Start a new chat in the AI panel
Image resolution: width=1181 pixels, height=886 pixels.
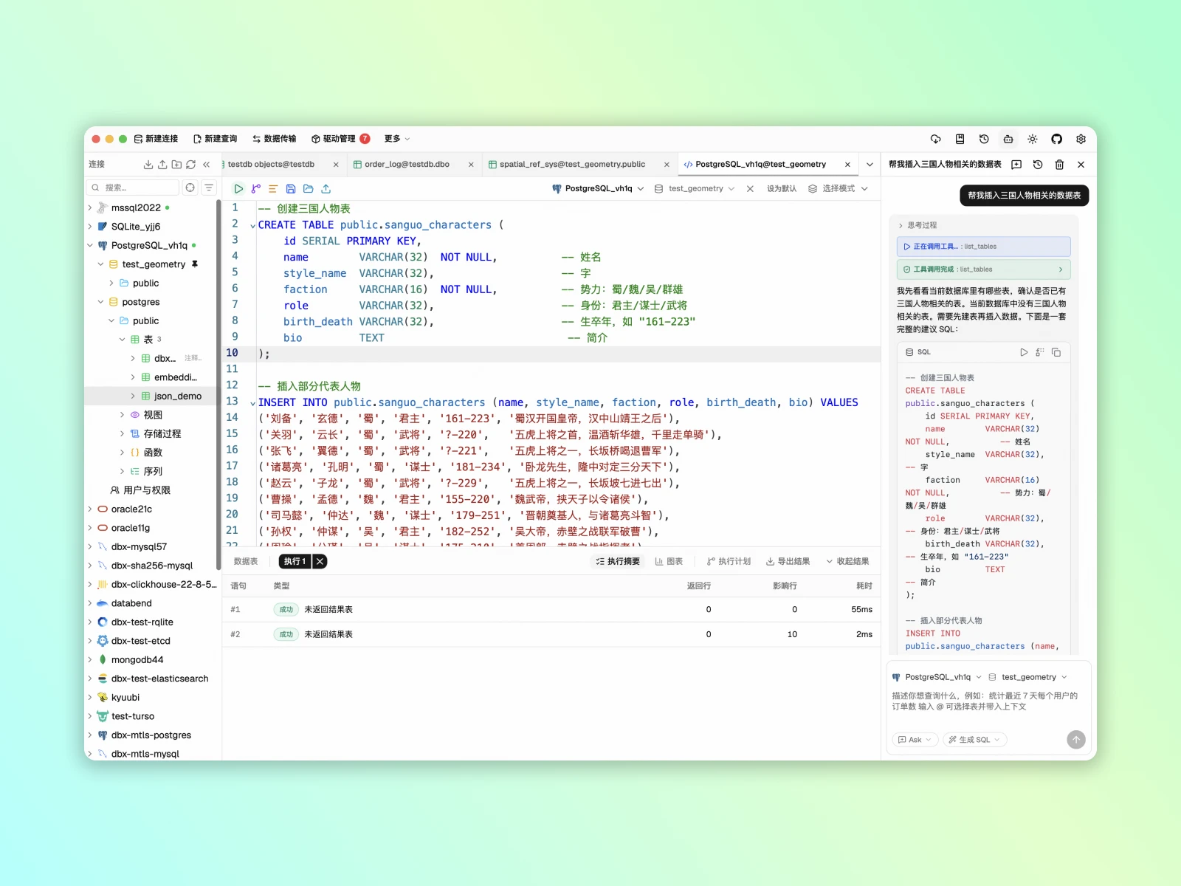[x=1016, y=165]
